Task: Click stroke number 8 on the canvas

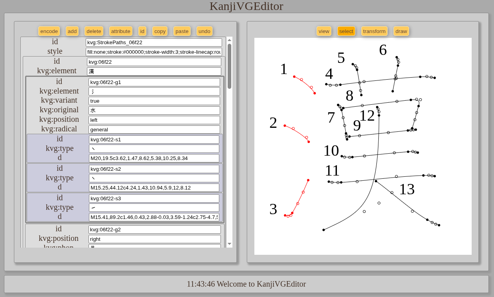Action: coord(349,96)
